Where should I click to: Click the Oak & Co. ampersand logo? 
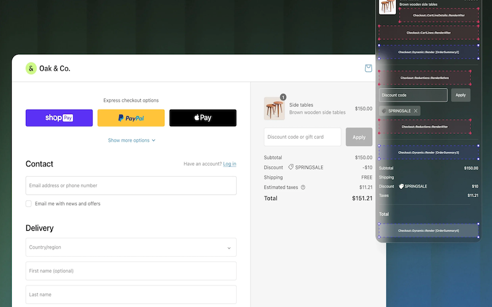tap(31, 68)
